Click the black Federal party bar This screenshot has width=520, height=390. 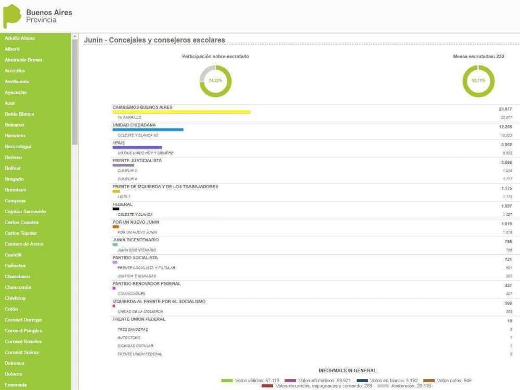[x=116, y=209]
